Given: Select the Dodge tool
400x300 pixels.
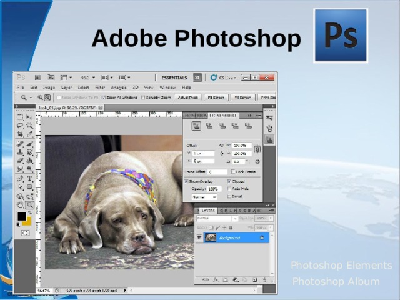Looking at the screenshot, I should [x=29, y=169].
